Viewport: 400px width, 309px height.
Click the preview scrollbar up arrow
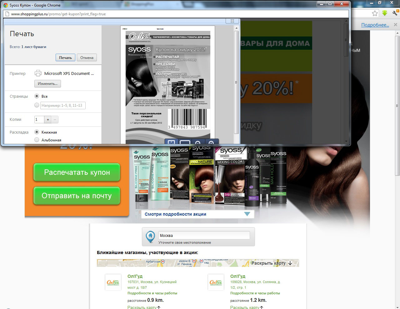[237, 28]
